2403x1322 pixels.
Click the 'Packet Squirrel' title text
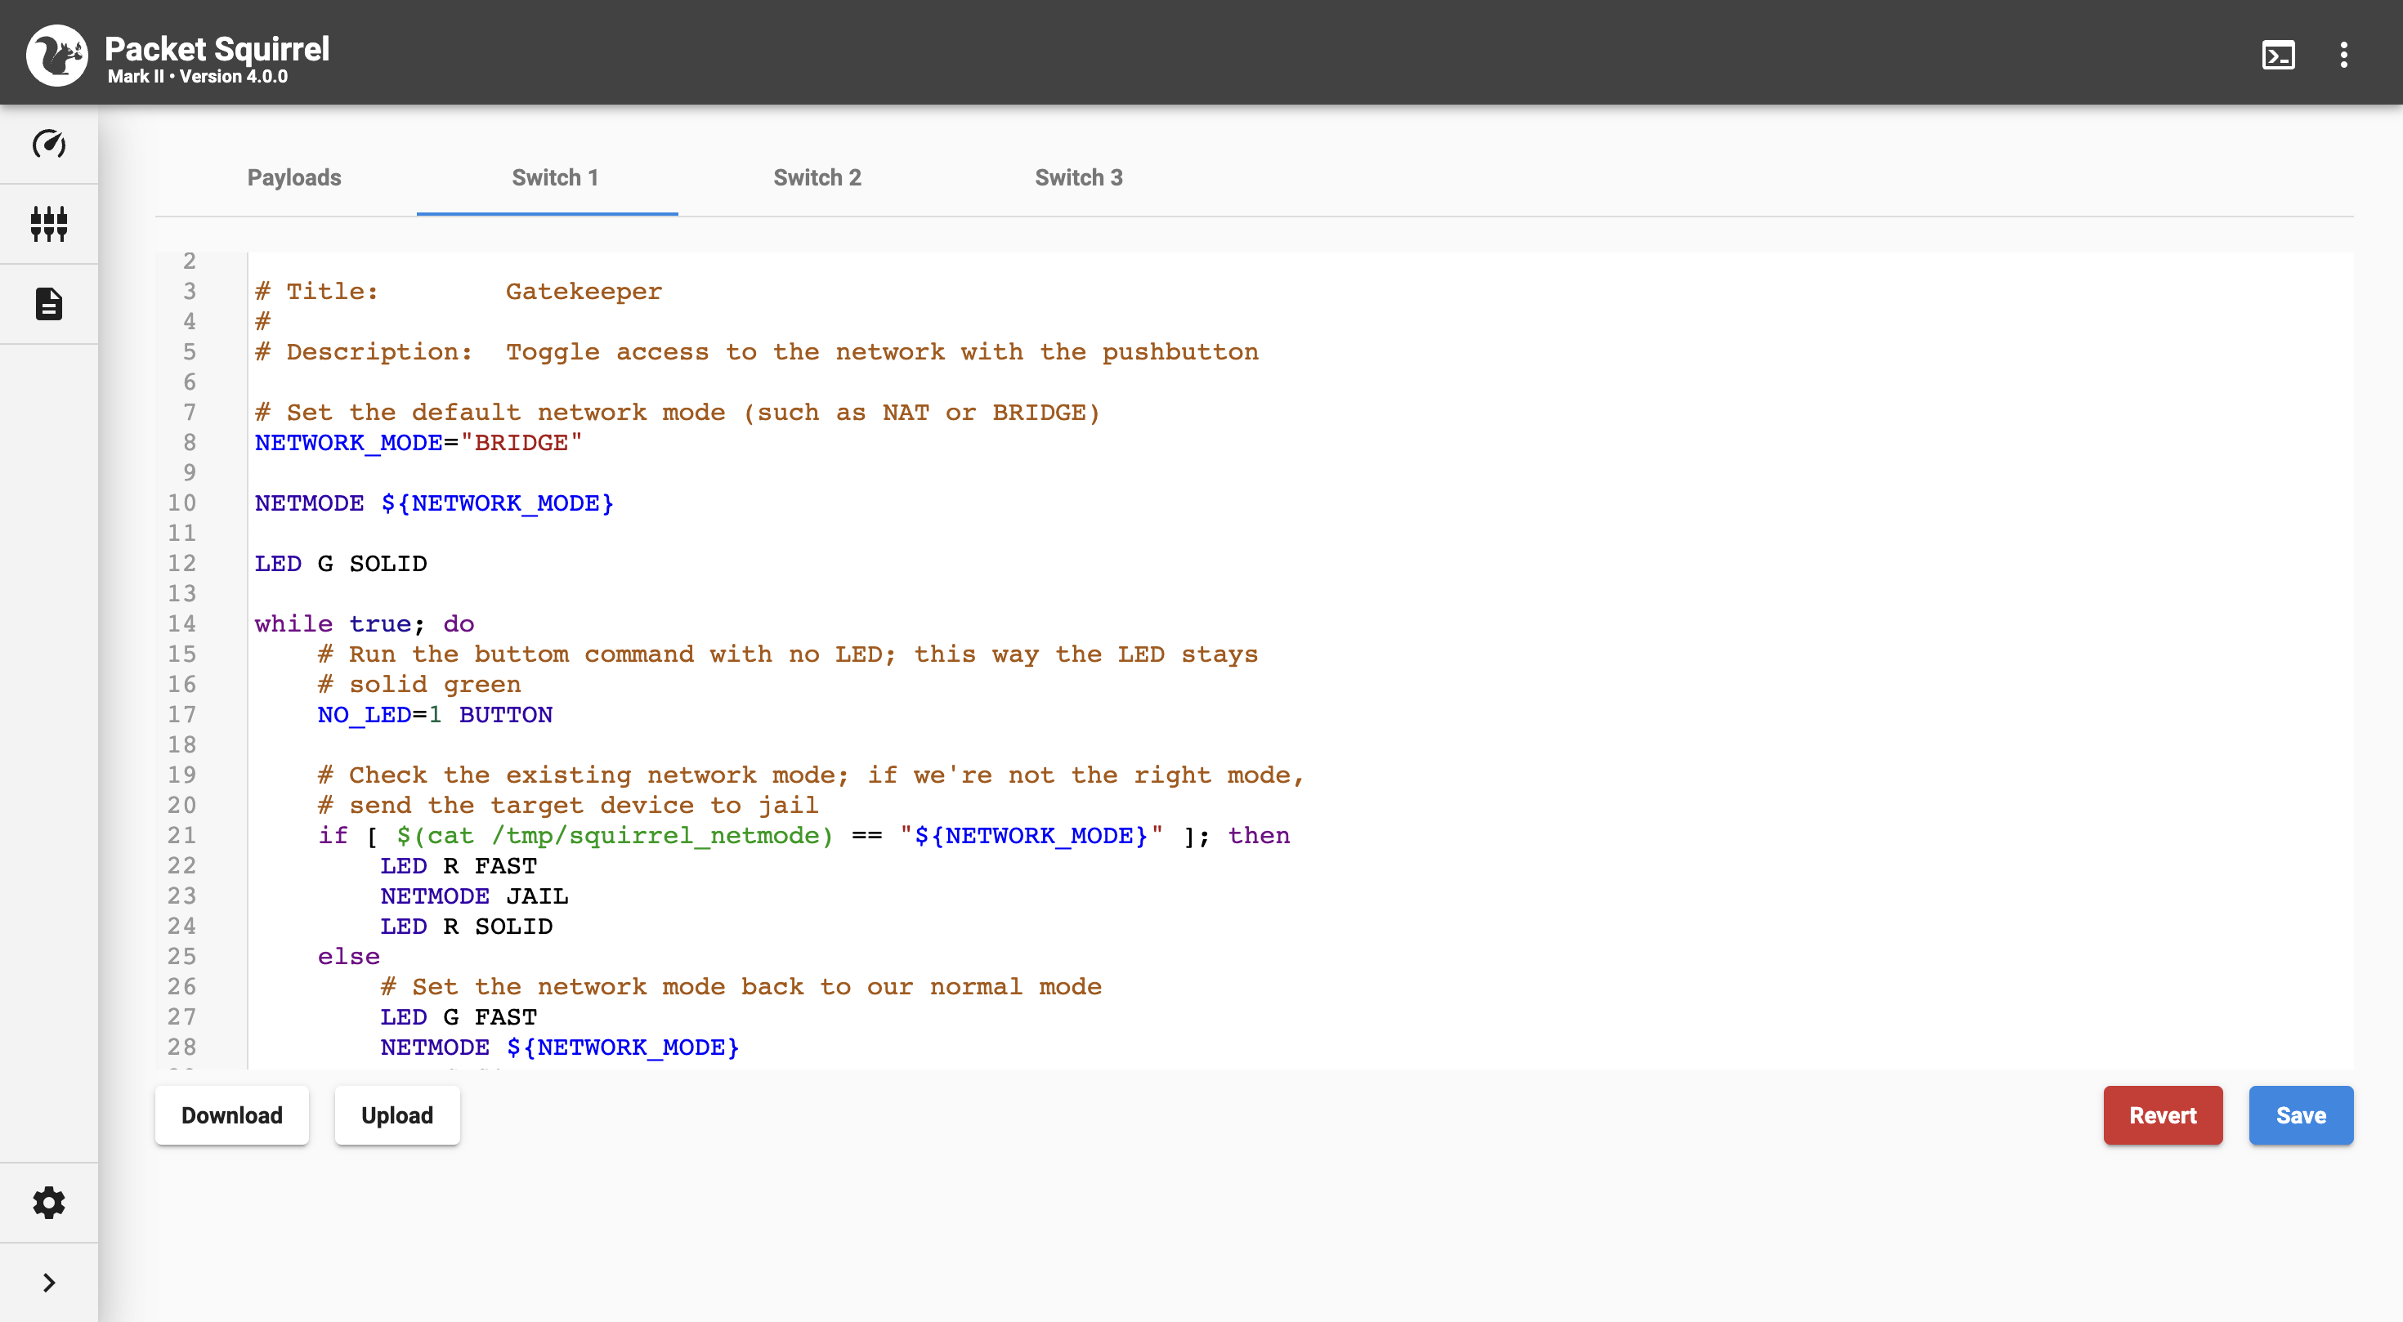coord(217,48)
